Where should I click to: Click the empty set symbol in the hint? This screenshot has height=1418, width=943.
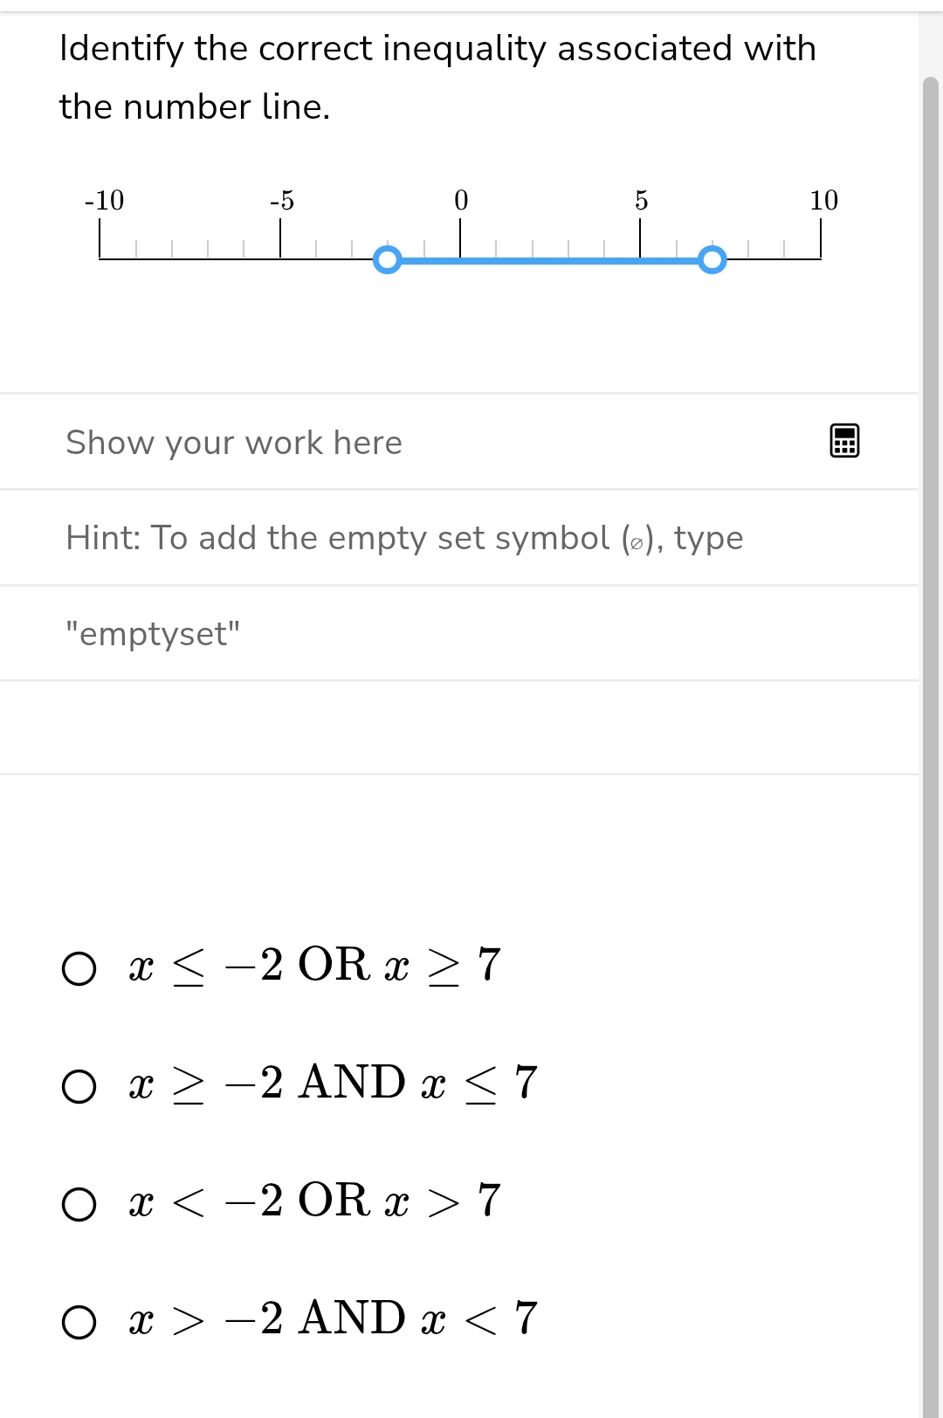[x=637, y=543]
